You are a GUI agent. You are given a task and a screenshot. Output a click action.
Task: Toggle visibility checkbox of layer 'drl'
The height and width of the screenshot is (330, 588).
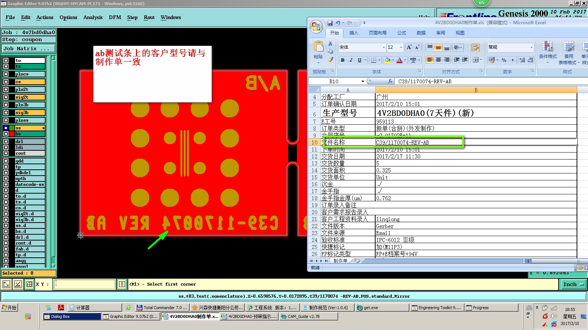(6, 142)
